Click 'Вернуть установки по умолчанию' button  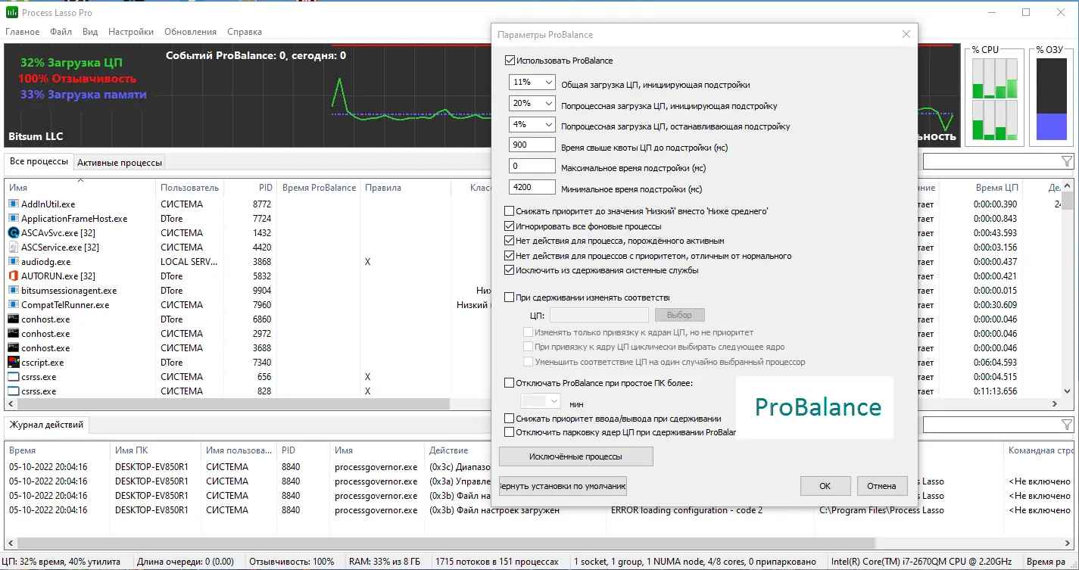pos(563,486)
